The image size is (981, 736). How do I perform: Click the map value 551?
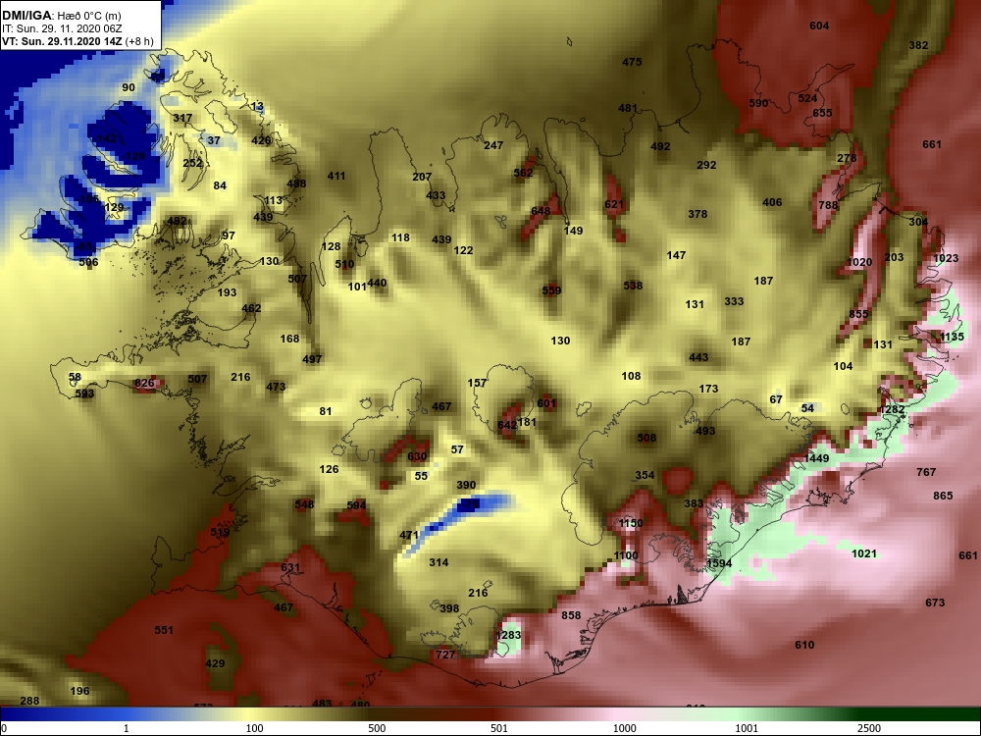164,630
